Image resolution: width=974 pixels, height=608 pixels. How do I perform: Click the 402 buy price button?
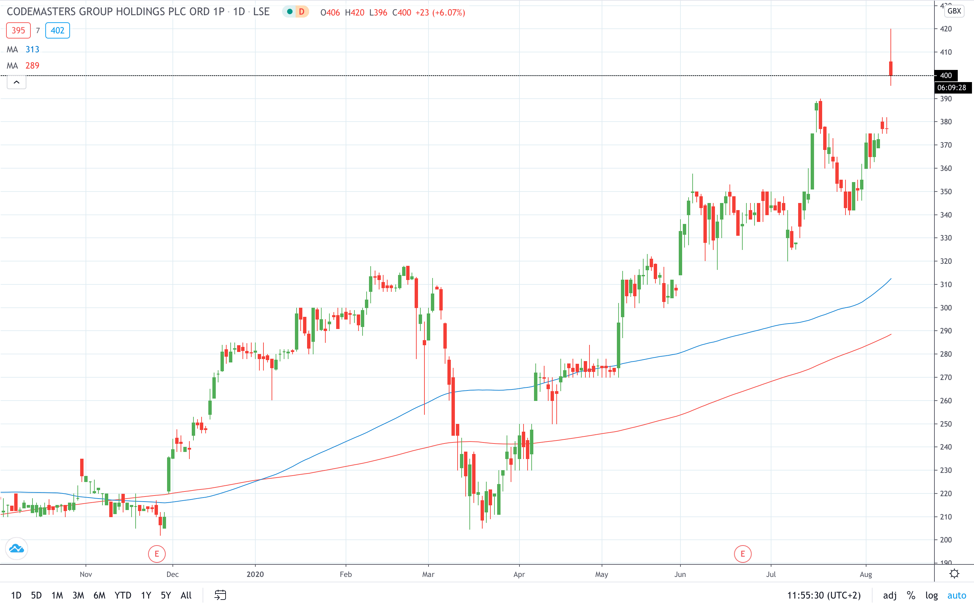point(57,30)
